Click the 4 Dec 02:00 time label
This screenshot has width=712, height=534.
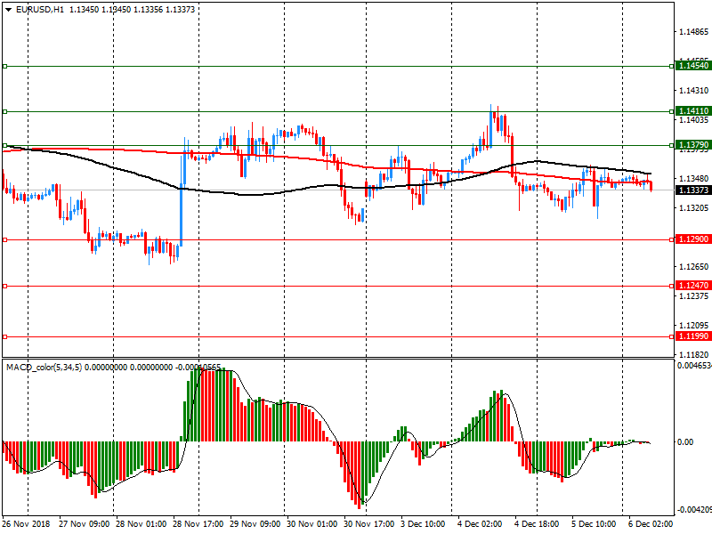(x=481, y=524)
